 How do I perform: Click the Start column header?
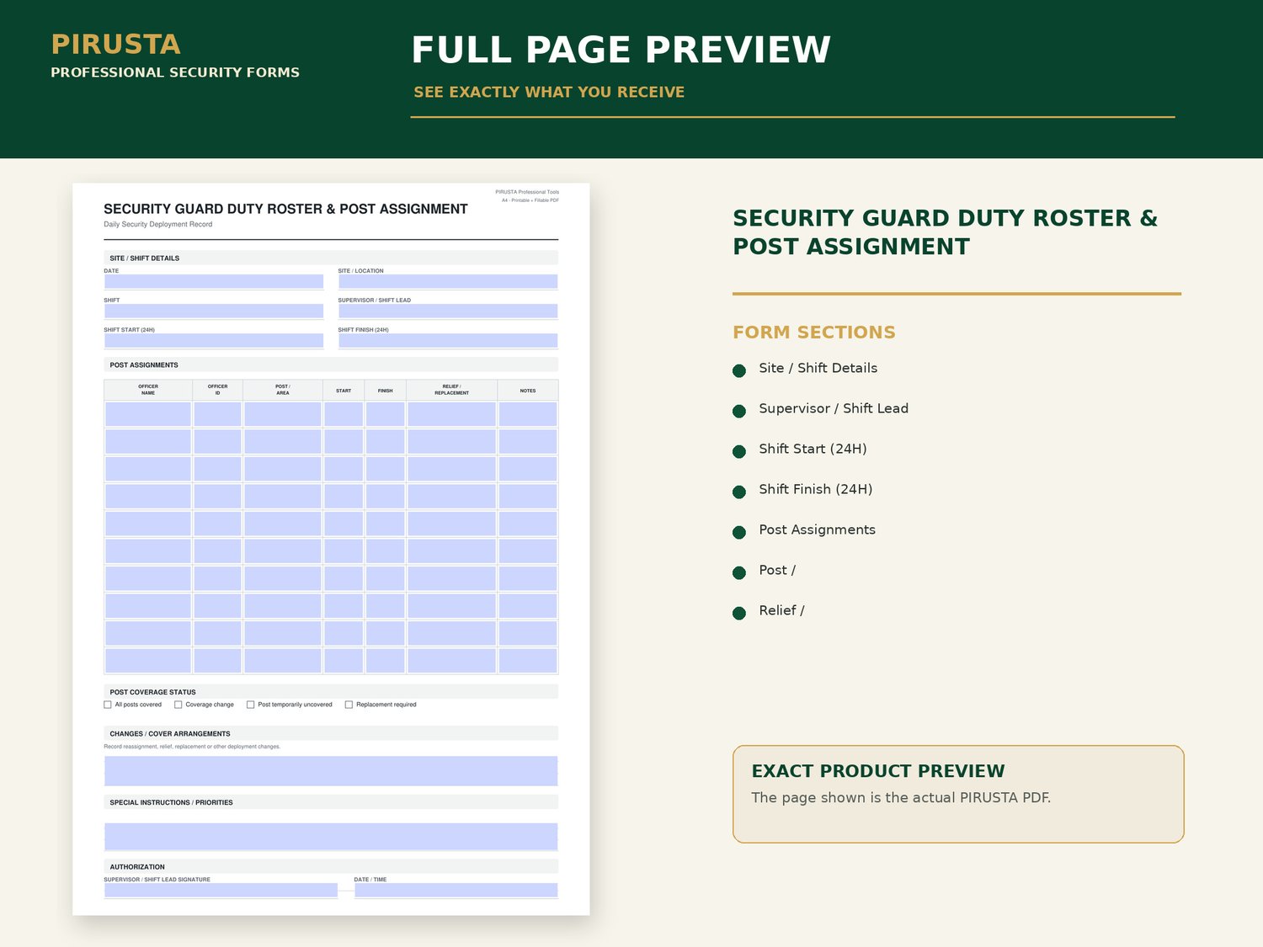[344, 391]
